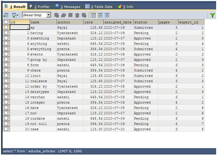Check the checkbox beside the case row
This screenshot has width=218, height=156.
click(6, 129)
